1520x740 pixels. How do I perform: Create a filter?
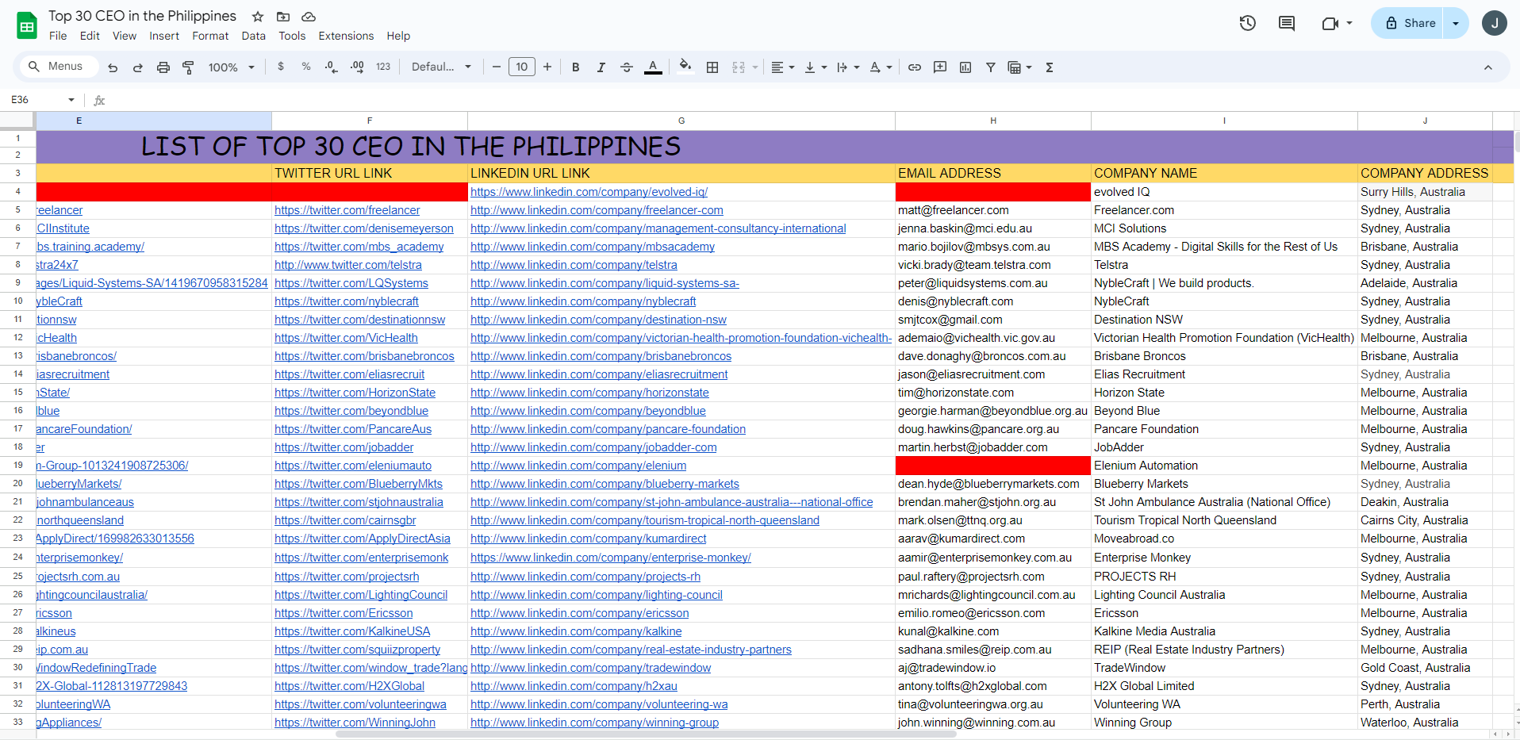click(x=991, y=67)
